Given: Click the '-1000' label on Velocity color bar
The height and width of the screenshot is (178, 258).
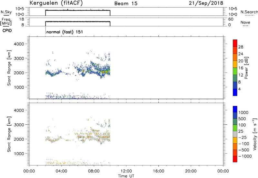Looking at the screenshot, I should [x=245, y=156].
